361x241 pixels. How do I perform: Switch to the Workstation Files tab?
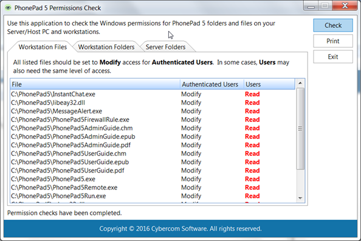[x=43, y=47]
